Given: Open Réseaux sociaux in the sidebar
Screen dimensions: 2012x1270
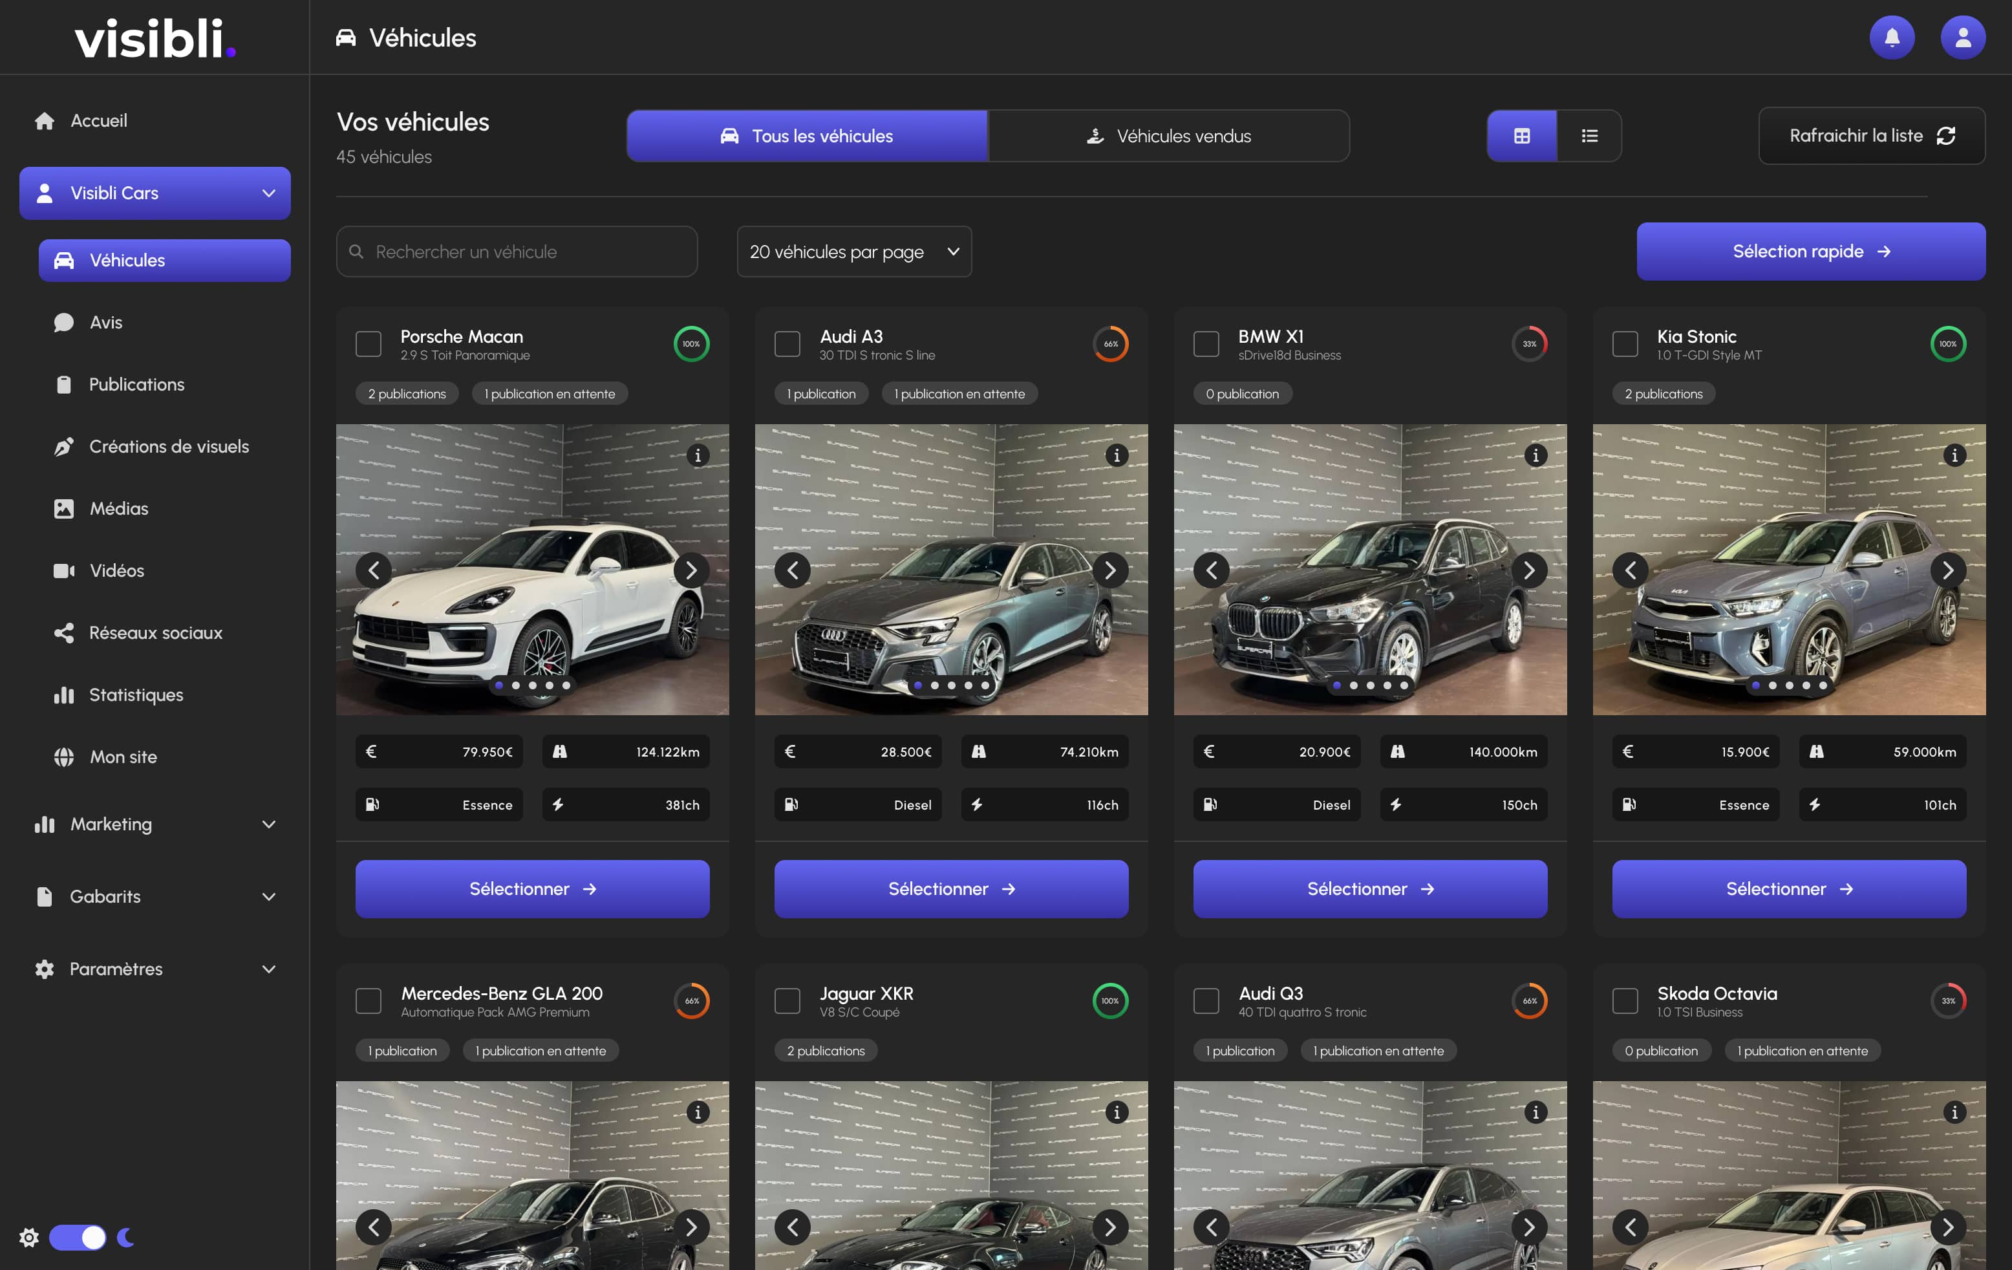Looking at the screenshot, I should tap(155, 632).
